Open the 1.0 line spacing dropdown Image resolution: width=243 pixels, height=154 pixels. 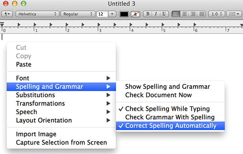[x=217, y=14]
